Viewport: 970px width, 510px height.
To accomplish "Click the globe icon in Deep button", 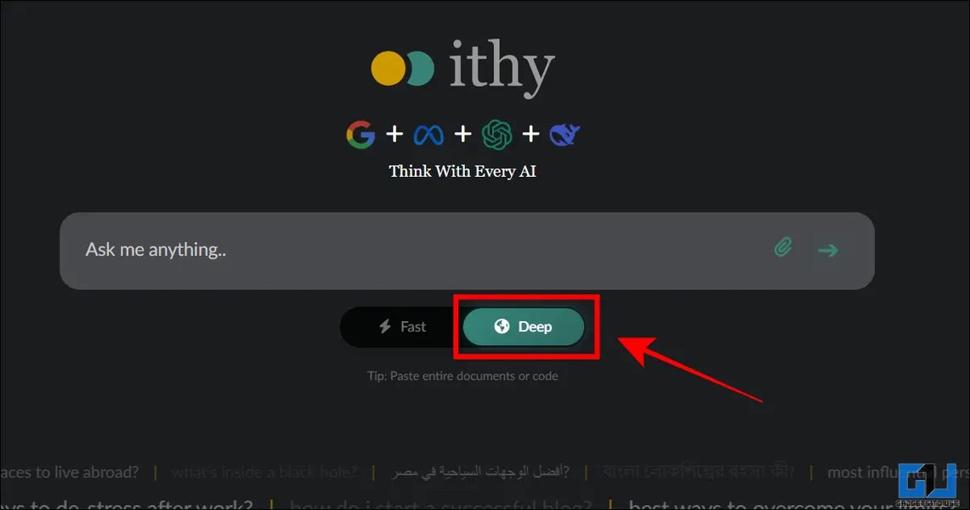I will point(502,326).
